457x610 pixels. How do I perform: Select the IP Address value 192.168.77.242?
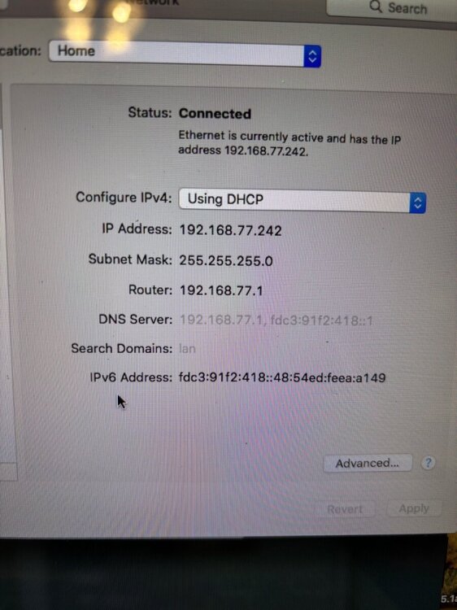[230, 230]
